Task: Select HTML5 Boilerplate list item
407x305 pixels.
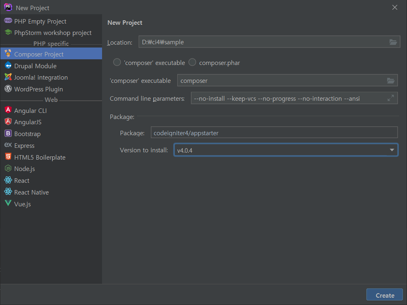Action: (x=51, y=157)
